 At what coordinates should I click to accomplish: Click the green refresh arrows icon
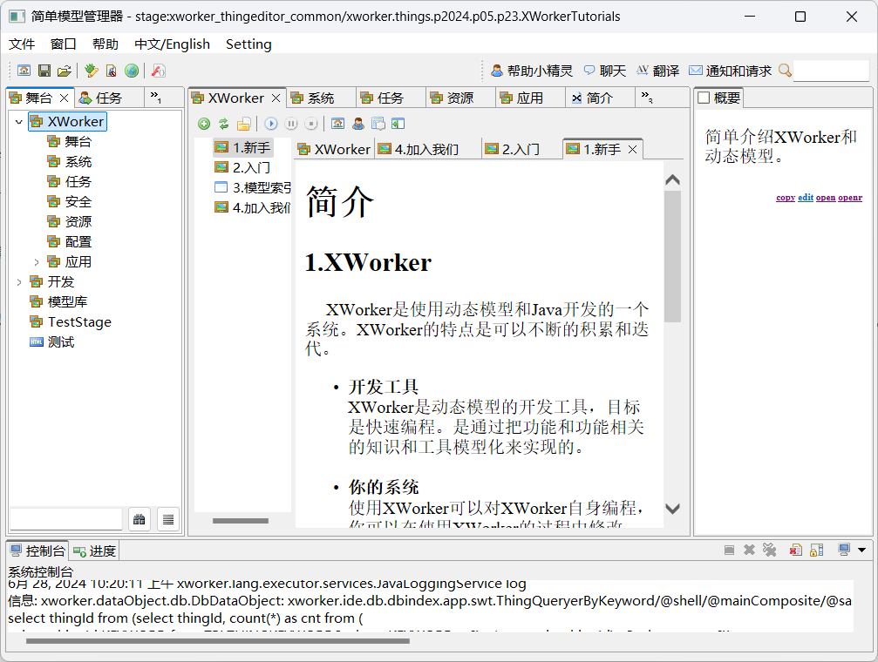[224, 124]
